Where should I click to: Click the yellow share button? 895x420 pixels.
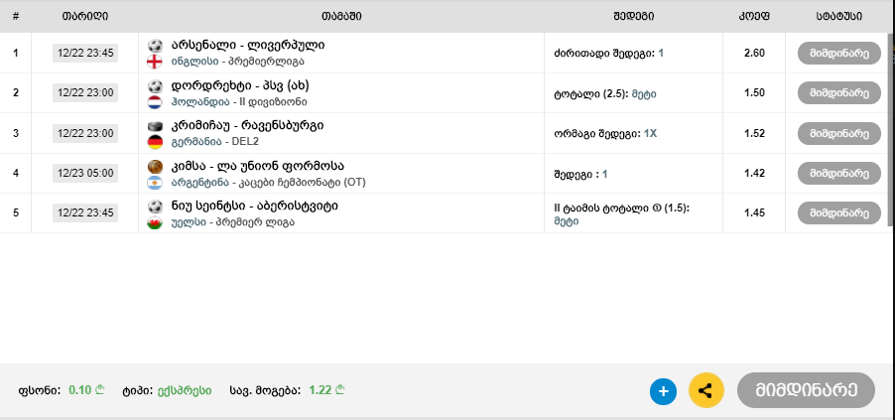click(x=706, y=391)
